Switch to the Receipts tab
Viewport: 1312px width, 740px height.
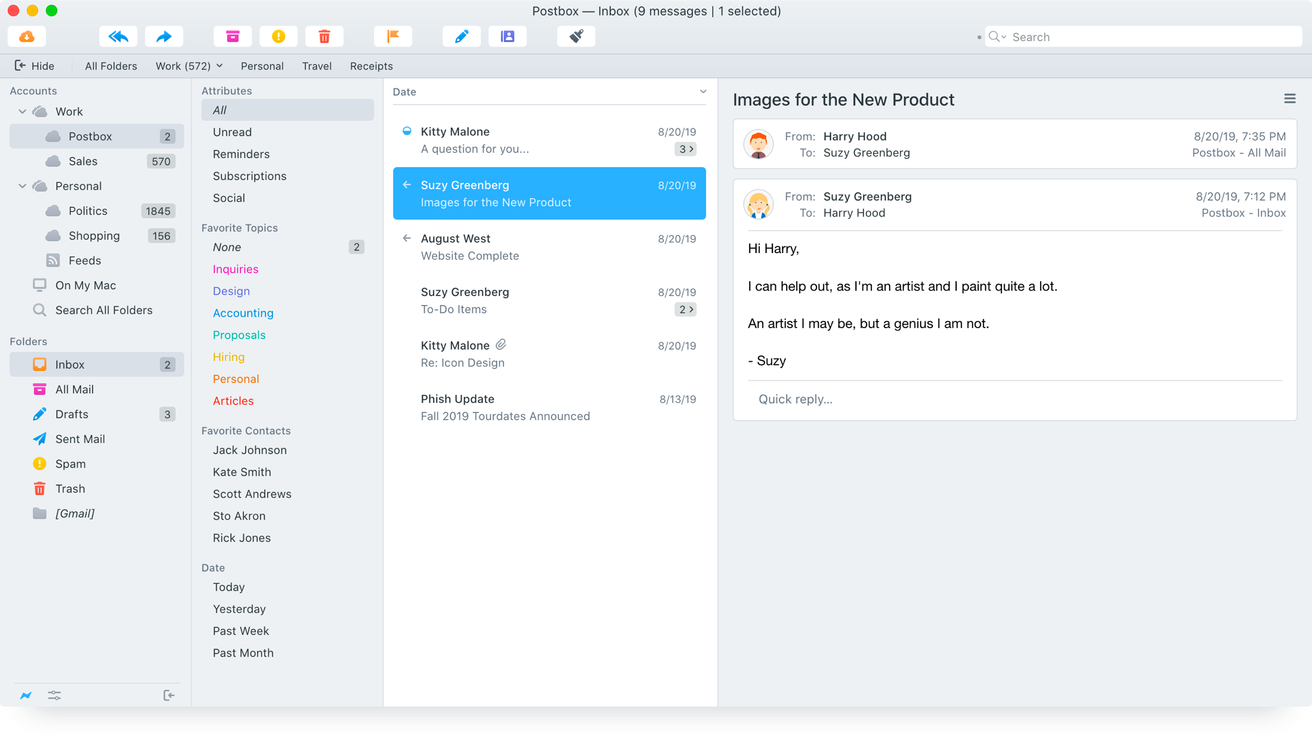coord(371,66)
